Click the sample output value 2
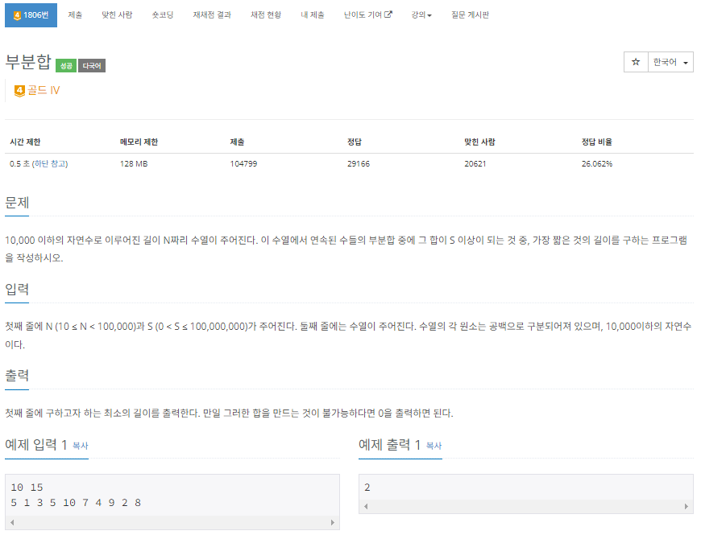Image resolution: width=701 pixels, height=535 pixels. click(367, 488)
